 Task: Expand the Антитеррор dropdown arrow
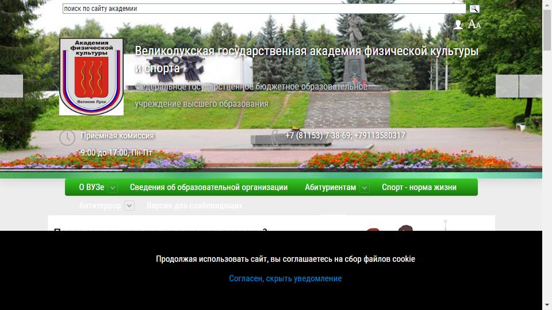pyautogui.click(x=129, y=206)
